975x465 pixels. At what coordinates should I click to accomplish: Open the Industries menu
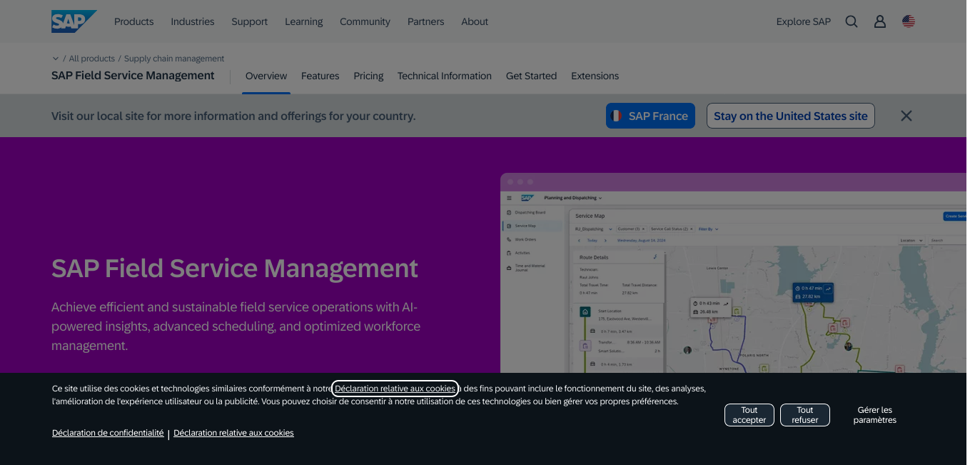193,21
